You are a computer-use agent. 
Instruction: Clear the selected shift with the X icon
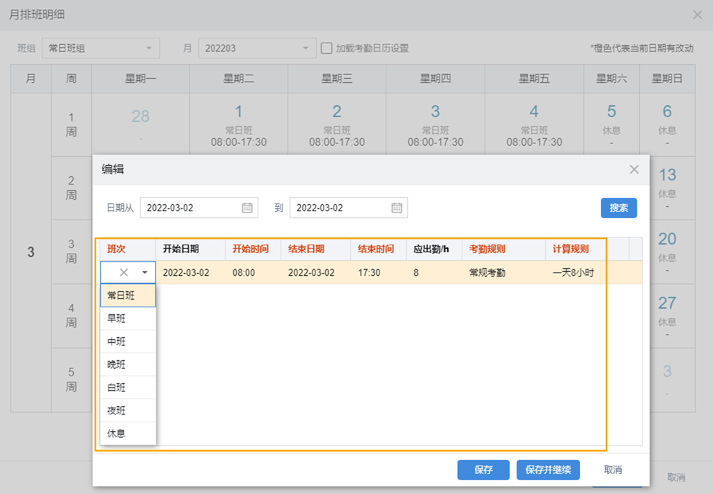click(x=124, y=272)
